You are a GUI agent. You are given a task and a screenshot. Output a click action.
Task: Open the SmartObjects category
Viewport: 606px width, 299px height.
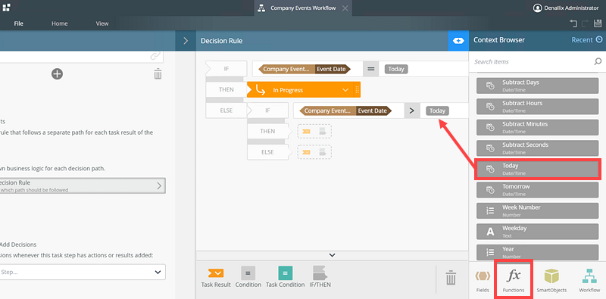(x=551, y=281)
